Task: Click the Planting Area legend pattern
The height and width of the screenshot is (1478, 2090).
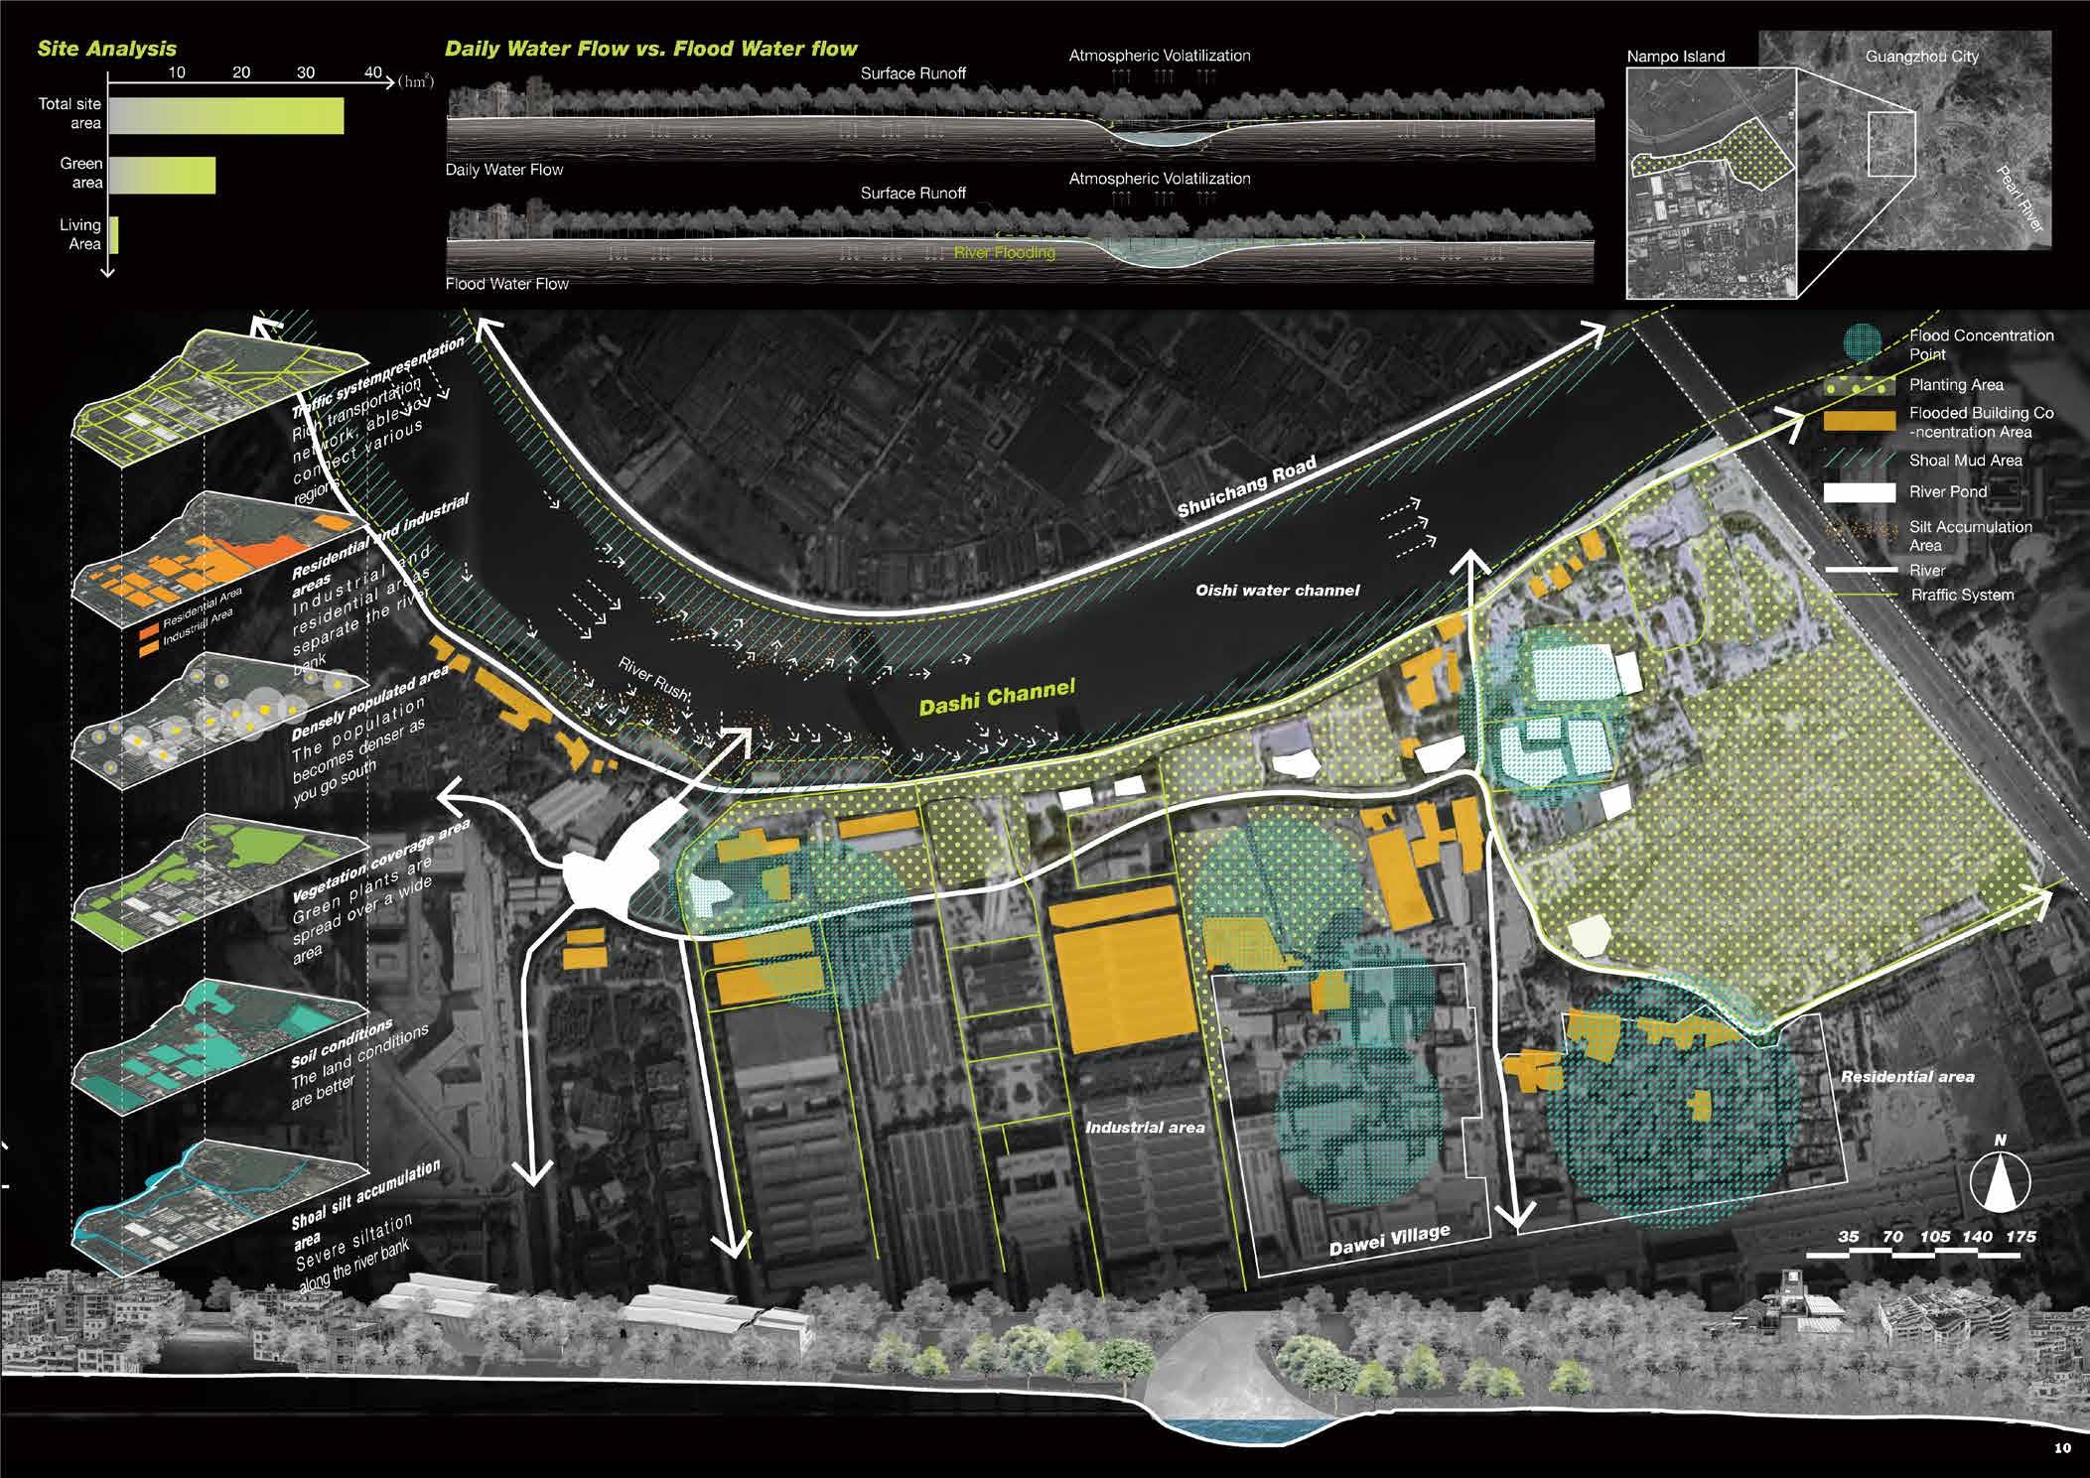Action: click(1860, 385)
